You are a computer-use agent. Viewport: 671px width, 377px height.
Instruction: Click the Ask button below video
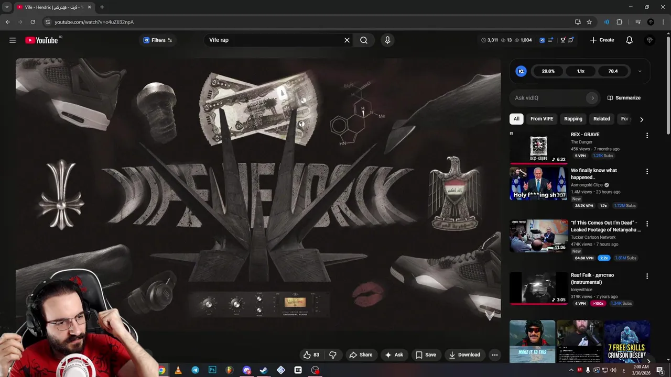pyautogui.click(x=394, y=355)
